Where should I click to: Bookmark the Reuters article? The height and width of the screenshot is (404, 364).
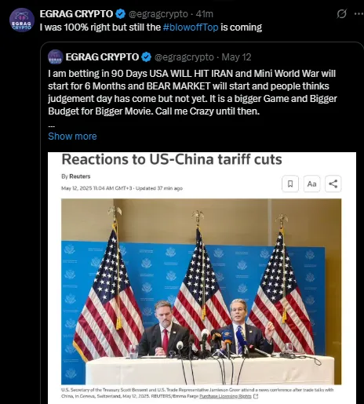tap(290, 184)
